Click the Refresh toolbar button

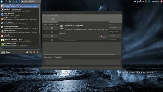pos(61,20)
